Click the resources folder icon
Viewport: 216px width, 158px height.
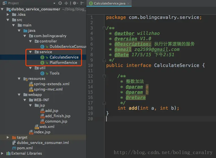[x=25, y=79]
